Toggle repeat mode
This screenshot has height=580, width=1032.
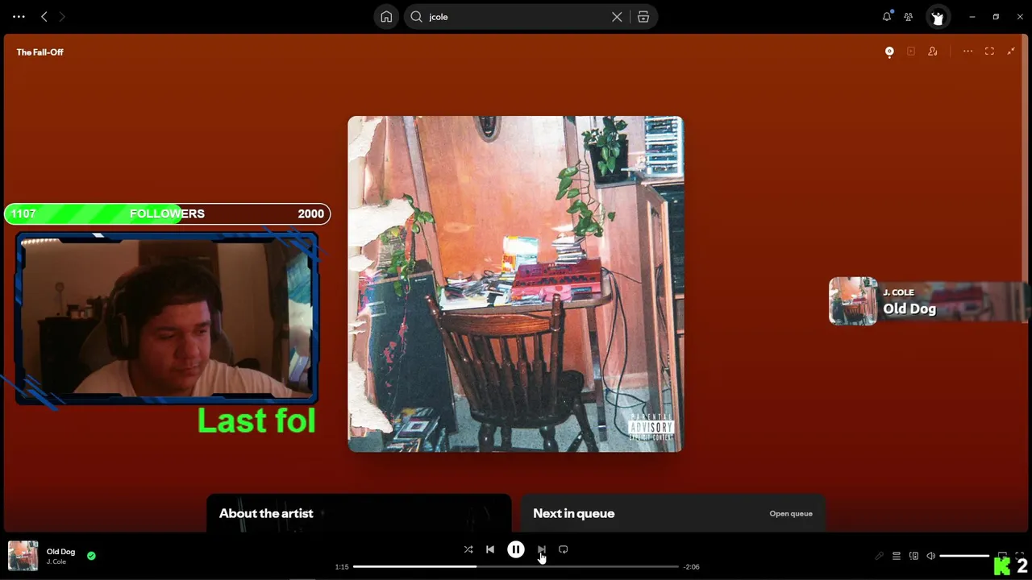click(x=564, y=549)
